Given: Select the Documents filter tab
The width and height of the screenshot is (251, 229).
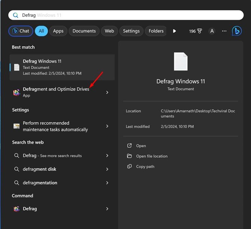Looking at the screenshot, I should tap(84, 31).
